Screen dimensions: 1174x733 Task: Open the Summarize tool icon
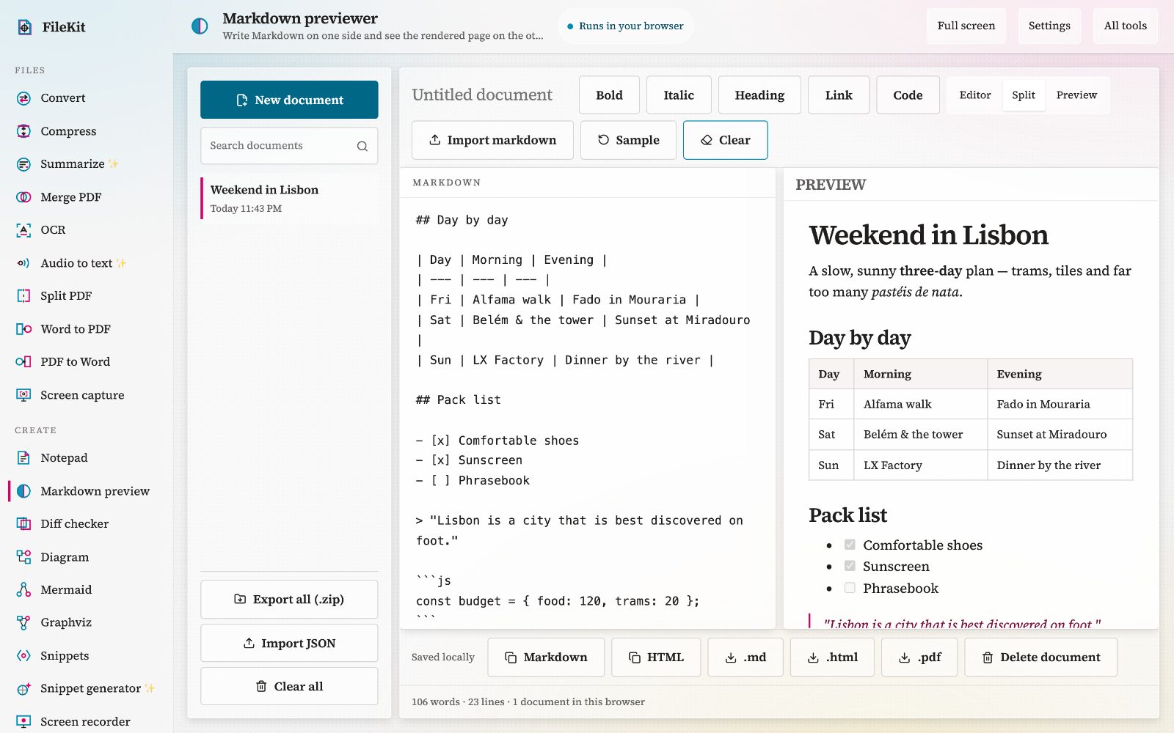(23, 164)
